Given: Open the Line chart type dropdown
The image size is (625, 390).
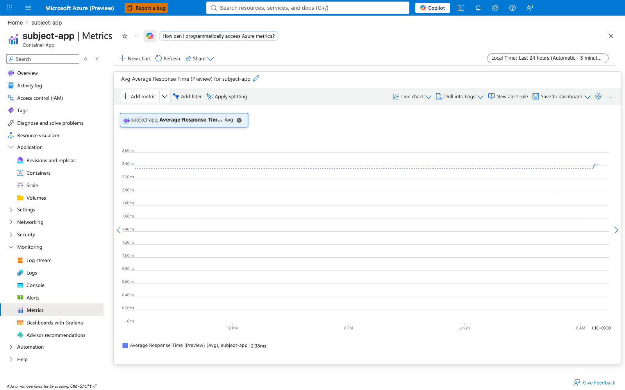Looking at the screenshot, I should tap(412, 97).
